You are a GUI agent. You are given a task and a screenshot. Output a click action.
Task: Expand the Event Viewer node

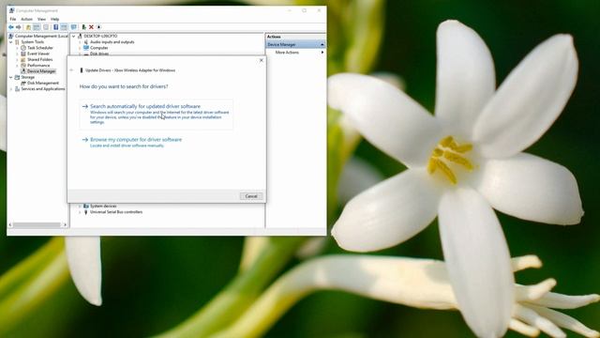point(17,54)
